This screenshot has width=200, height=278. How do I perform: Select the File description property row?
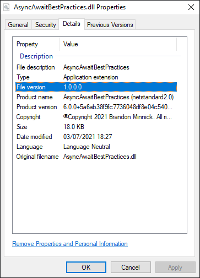[96, 67]
